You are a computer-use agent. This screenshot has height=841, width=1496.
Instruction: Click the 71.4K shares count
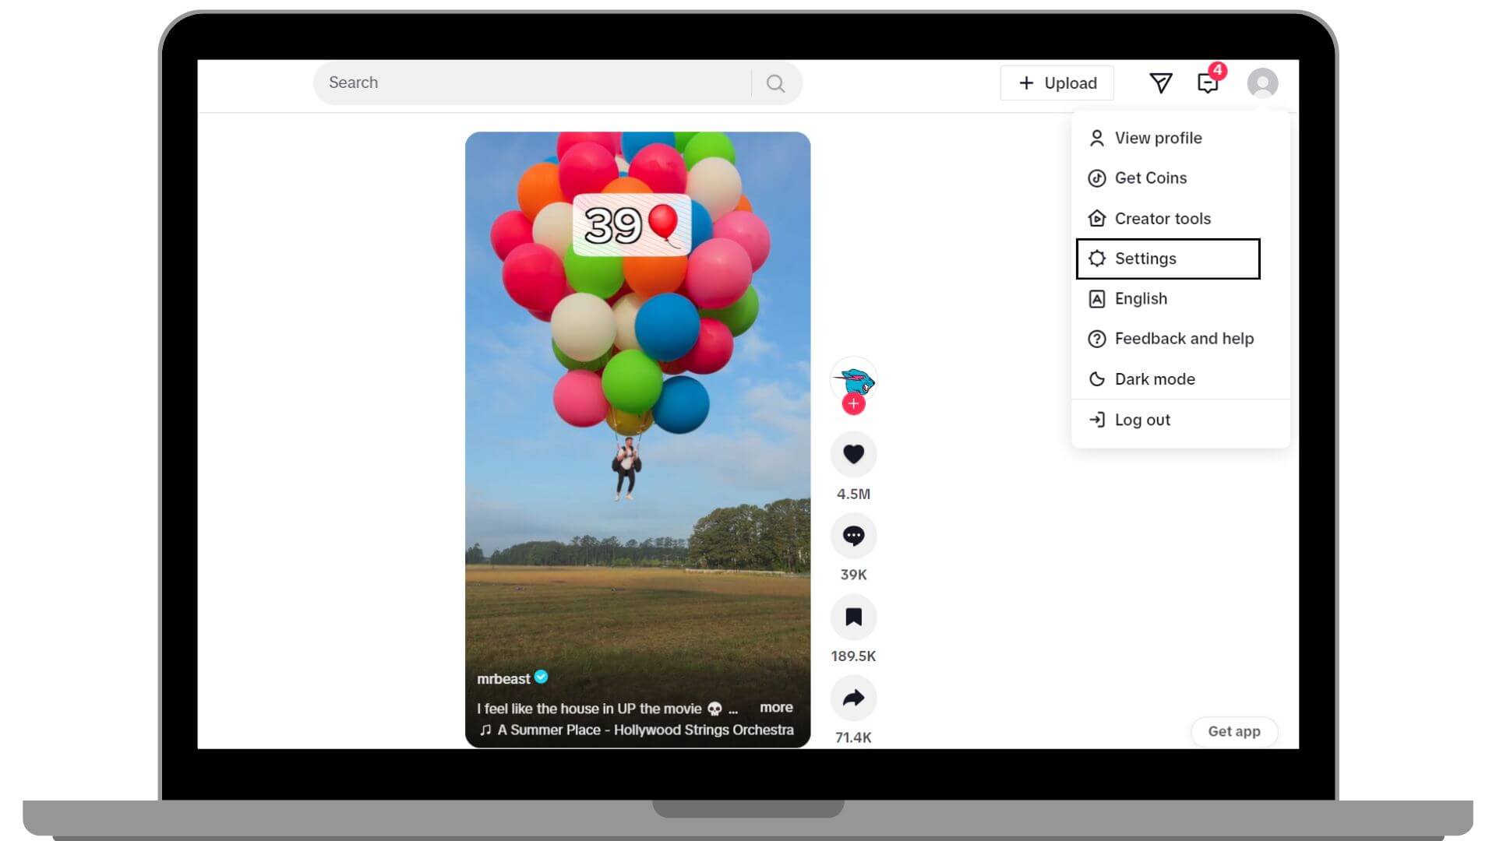854,737
